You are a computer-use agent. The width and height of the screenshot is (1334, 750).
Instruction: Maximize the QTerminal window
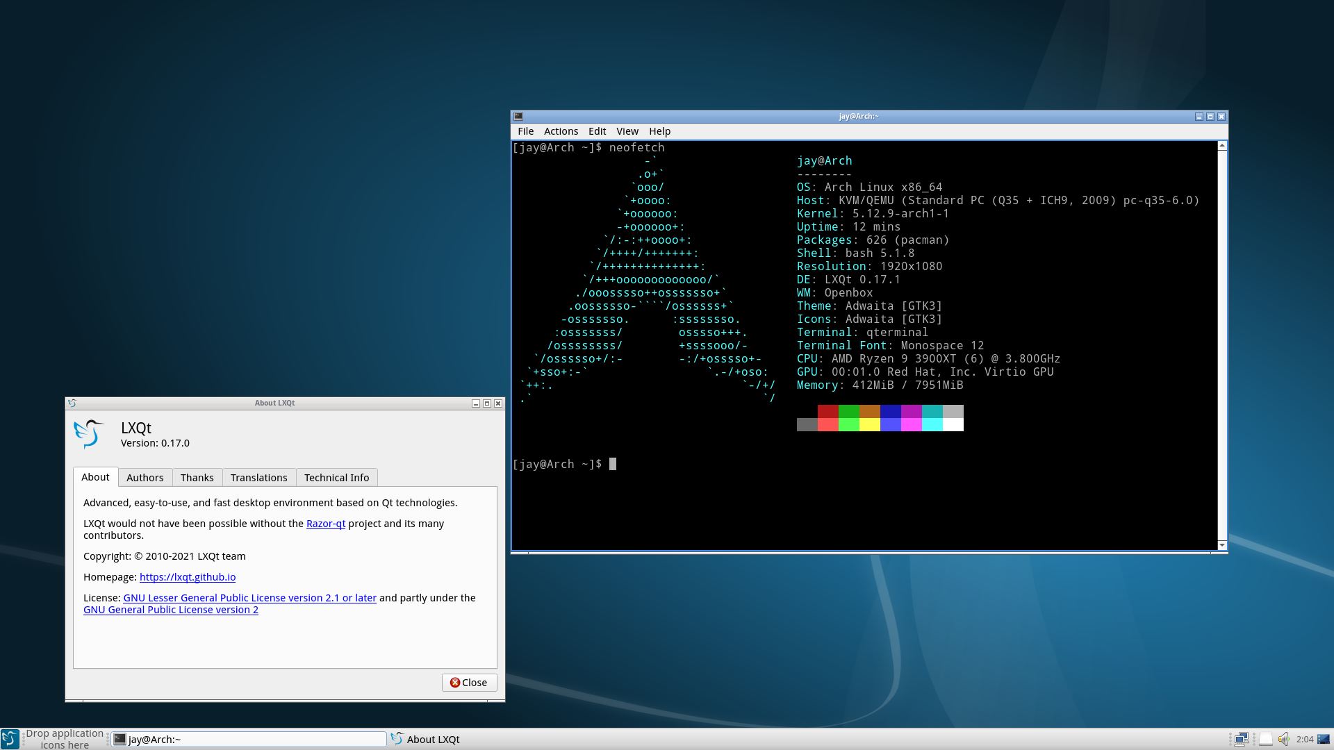tap(1210, 117)
